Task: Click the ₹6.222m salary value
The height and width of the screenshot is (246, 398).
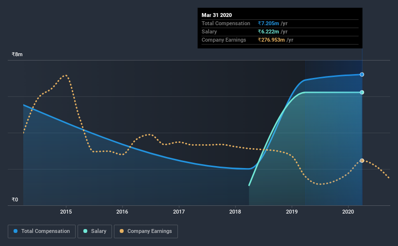Action: pos(268,31)
